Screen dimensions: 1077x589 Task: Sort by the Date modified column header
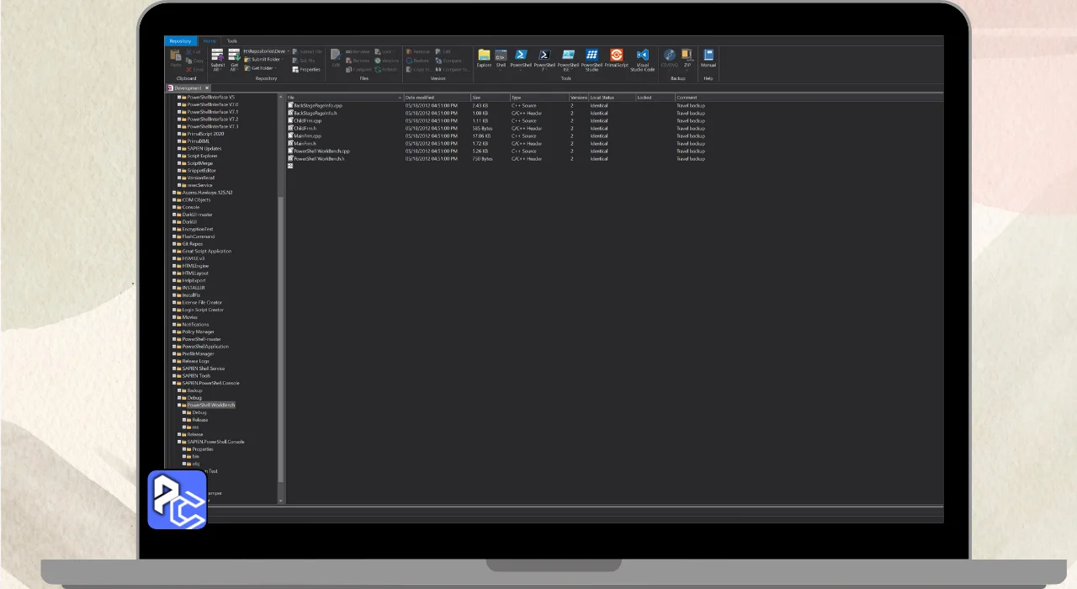coord(436,98)
